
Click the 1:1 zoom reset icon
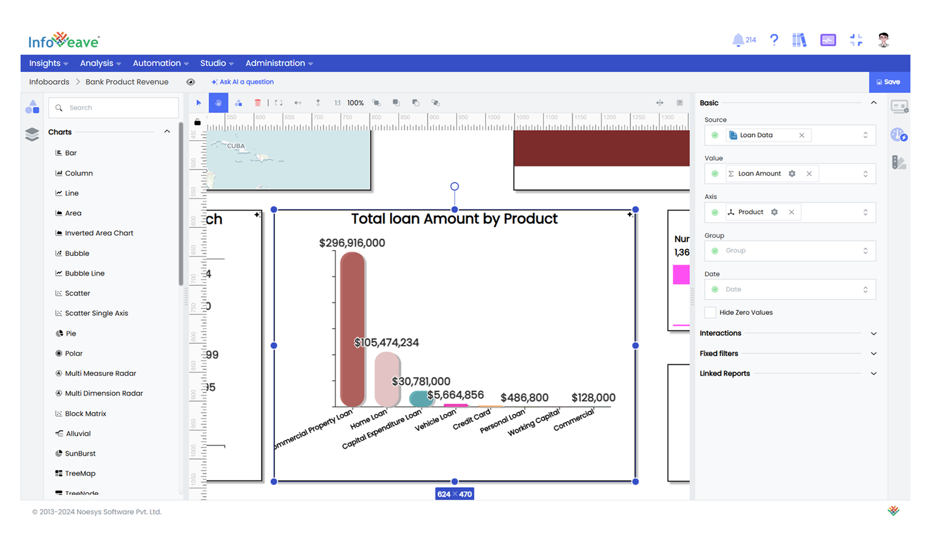point(337,103)
